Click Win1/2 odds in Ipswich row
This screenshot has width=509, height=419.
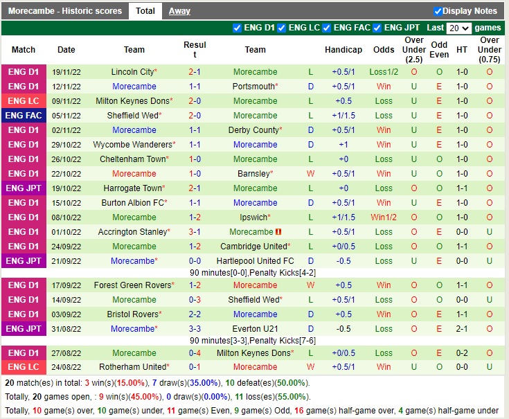click(384, 217)
